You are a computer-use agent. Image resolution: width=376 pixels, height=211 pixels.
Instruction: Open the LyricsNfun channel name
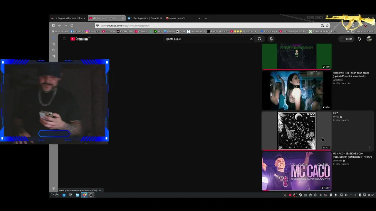338,80
